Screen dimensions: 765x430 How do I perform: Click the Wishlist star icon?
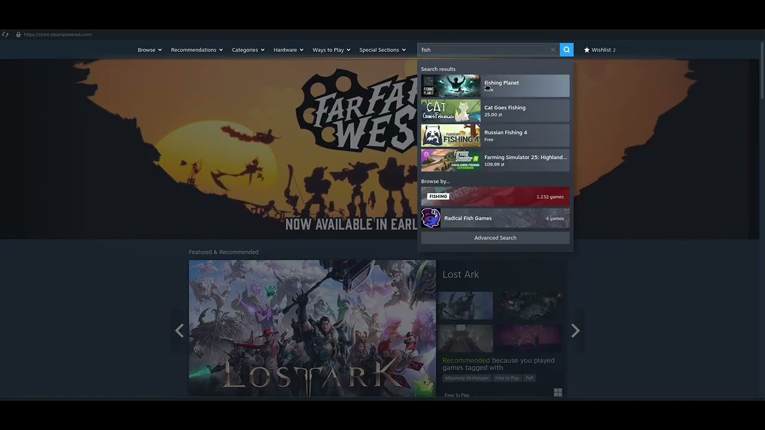point(587,50)
